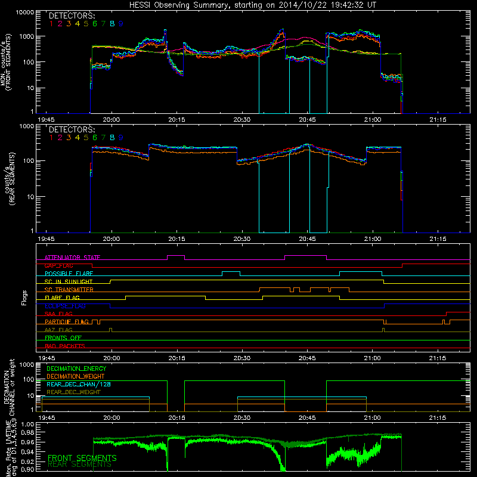This screenshot has height=477, width=477.
Task: Click the HESSI Observing Summary plot title
Action: [x=253, y=5]
